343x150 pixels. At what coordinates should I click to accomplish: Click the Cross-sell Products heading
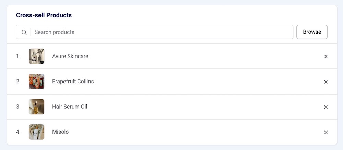tap(44, 15)
